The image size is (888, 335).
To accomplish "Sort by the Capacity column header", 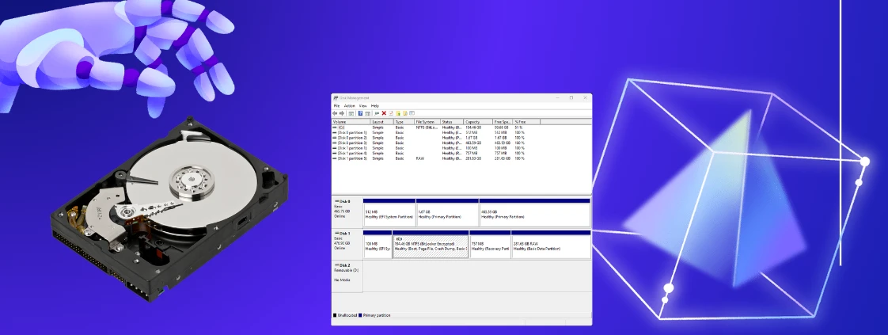I will click(x=472, y=122).
